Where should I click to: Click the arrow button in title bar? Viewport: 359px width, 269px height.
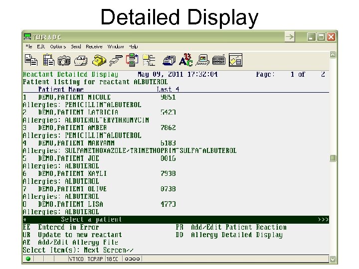[x=290, y=37]
